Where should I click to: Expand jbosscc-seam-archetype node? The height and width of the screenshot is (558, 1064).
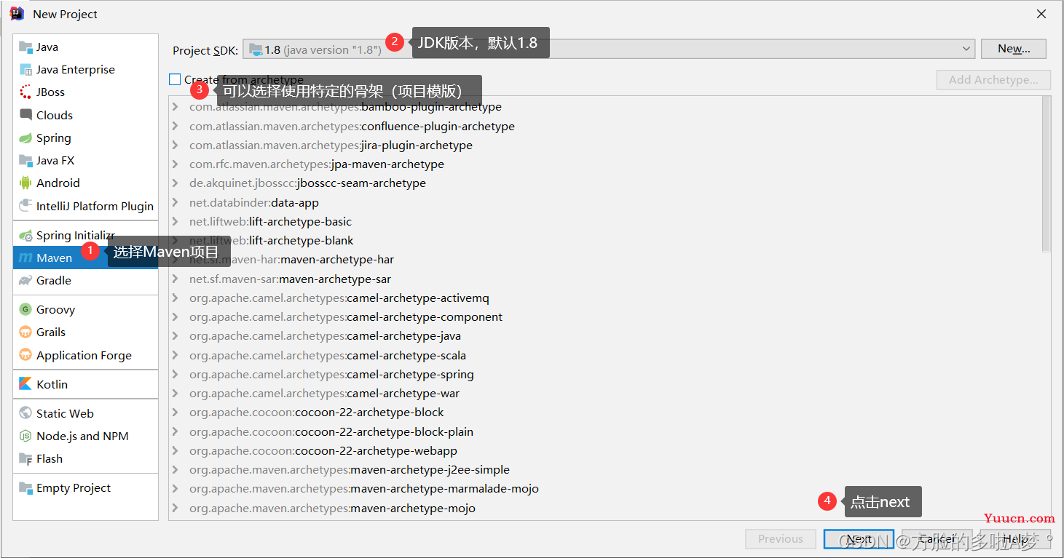(176, 183)
